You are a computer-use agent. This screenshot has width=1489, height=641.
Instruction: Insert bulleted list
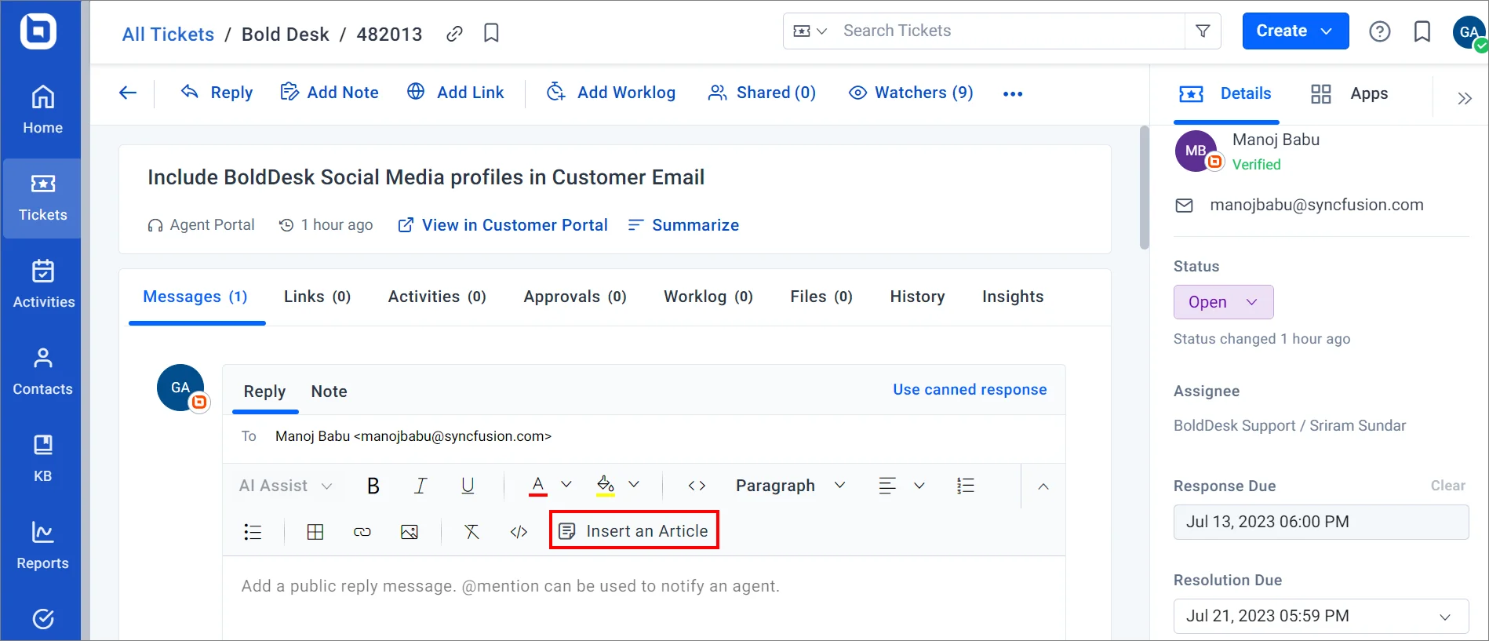253,532
